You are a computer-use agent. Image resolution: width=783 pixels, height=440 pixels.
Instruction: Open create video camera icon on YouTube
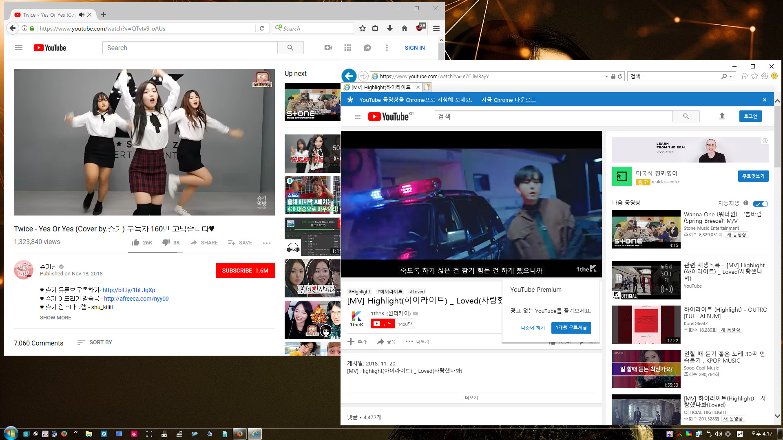tap(328, 48)
